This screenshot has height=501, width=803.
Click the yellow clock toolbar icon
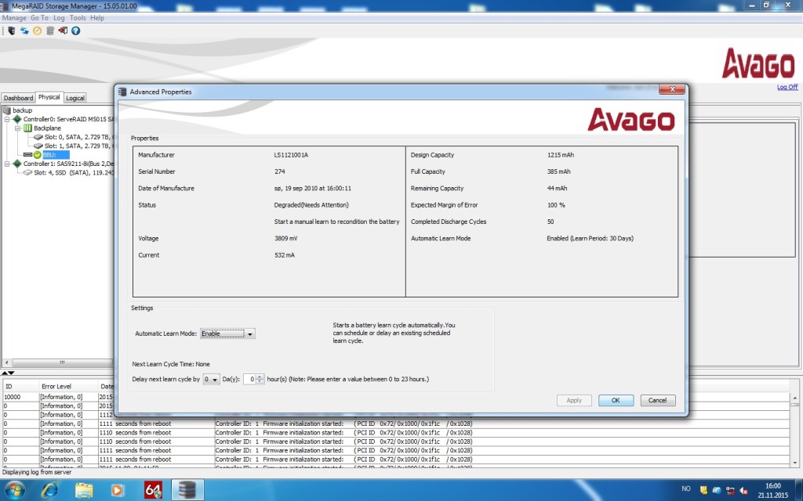(x=37, y=31)
